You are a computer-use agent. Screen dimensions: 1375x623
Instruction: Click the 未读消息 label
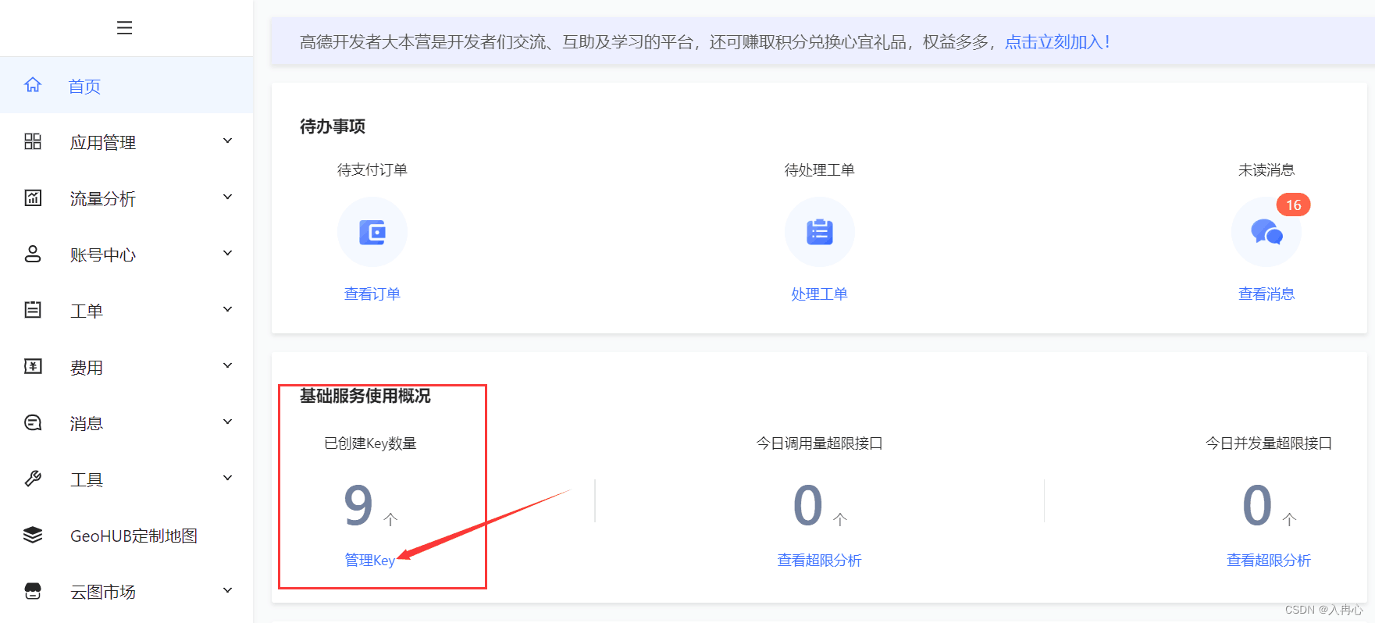(x=1266, y=169)
